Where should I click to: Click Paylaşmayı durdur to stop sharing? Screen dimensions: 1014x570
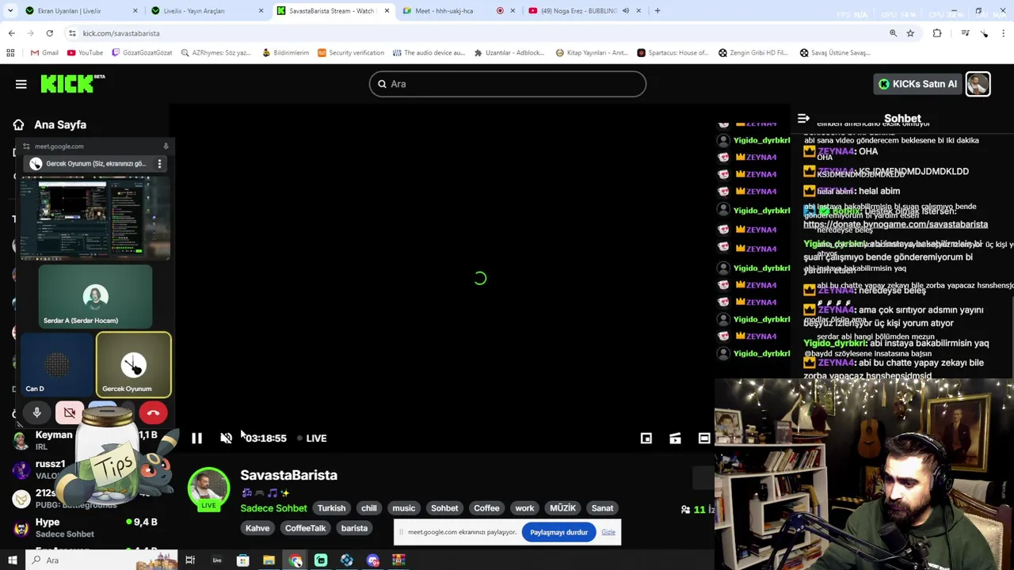tap(558, 532)
